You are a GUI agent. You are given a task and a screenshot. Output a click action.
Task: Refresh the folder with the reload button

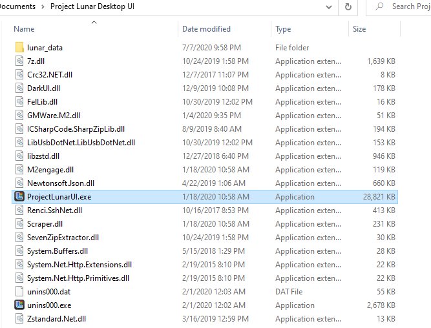(348, 6)
